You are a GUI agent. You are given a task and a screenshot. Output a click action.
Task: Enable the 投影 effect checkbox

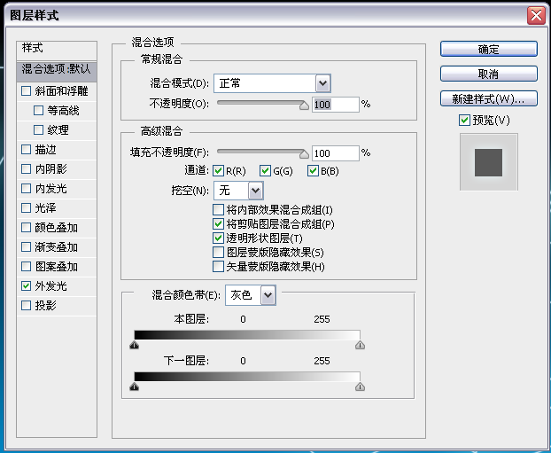(27, 306)
